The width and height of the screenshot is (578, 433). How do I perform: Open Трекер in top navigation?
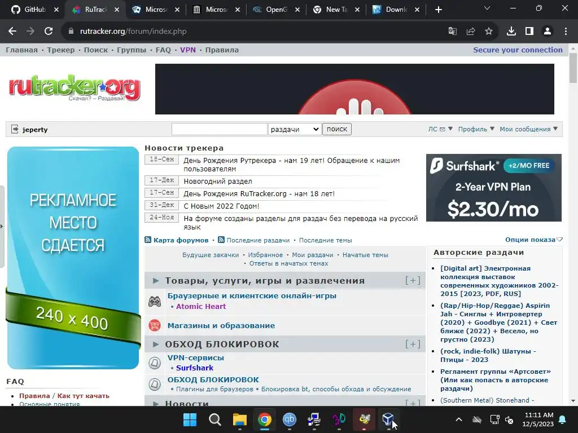coord(61,50)
